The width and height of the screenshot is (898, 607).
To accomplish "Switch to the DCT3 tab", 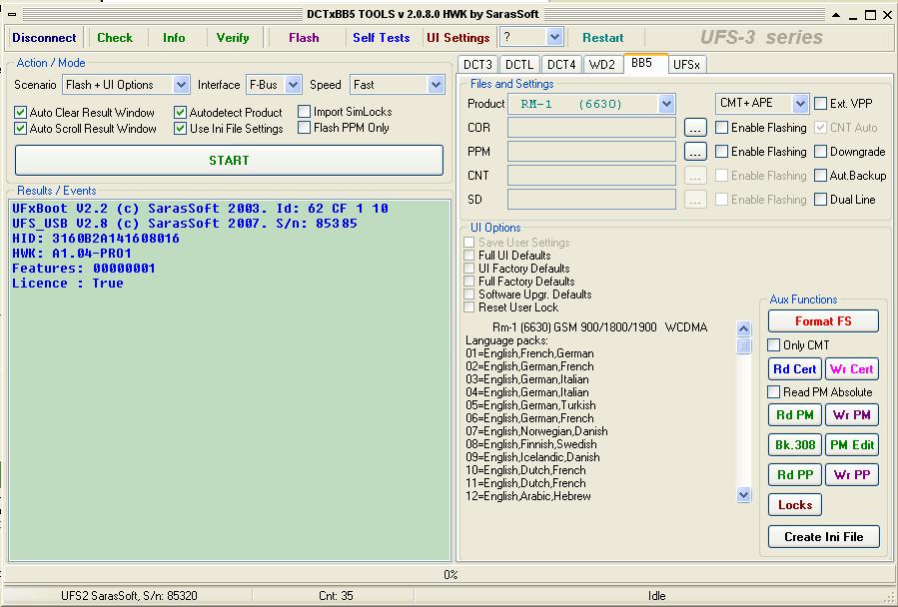I will tap(477, 65).
